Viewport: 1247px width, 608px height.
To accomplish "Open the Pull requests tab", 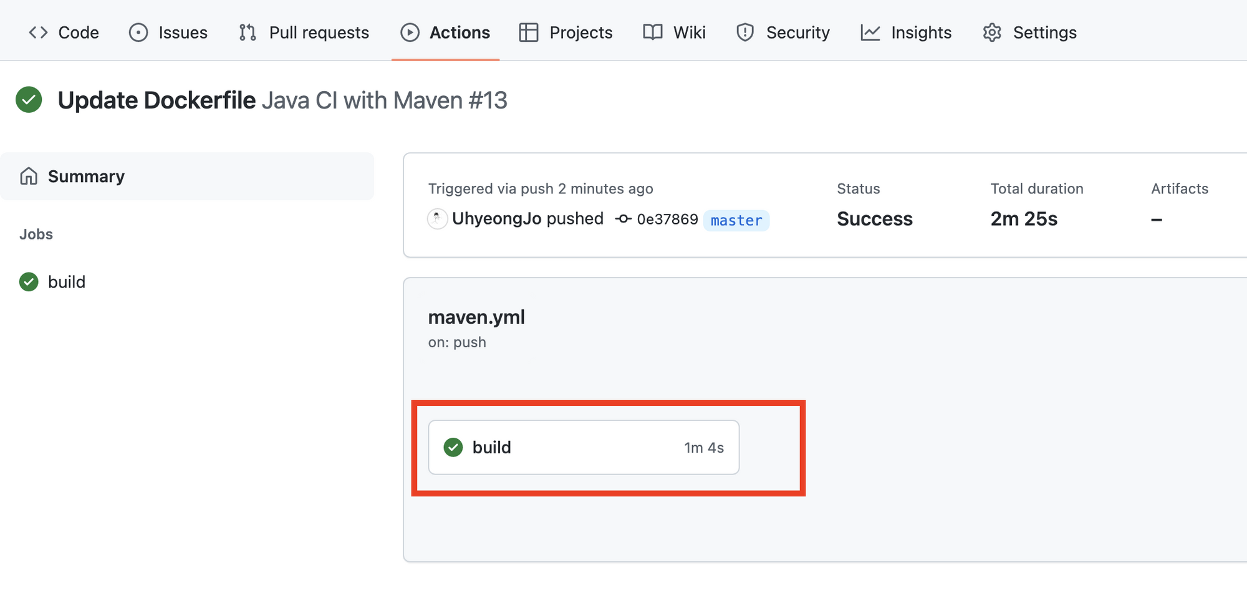I will (x=304, y=32).
